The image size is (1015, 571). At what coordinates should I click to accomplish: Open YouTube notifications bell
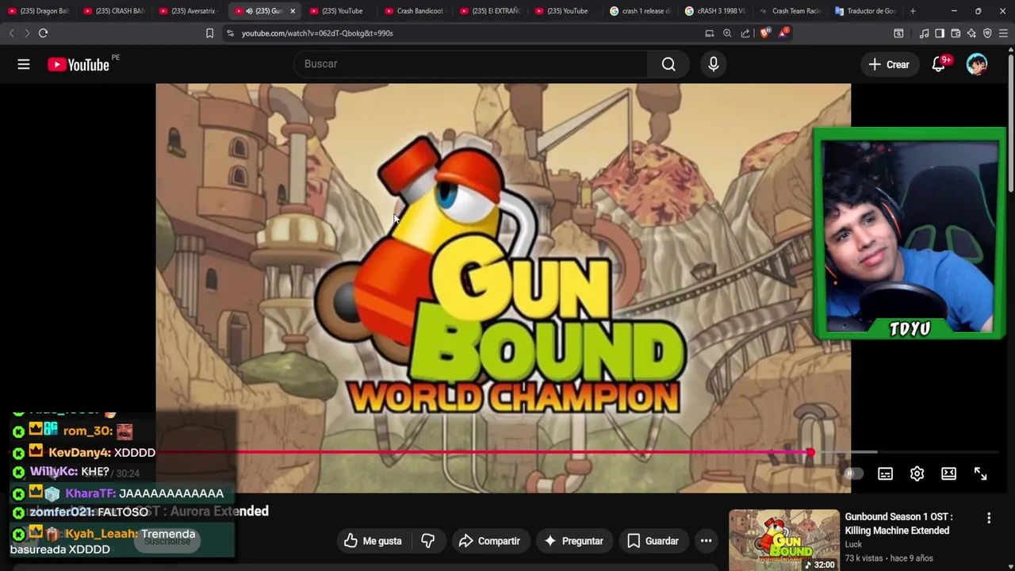939,64
